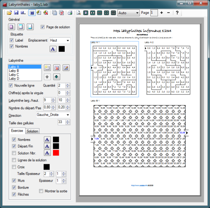Click the black Etiquette color swatch
This screenshot has width=210, height=208.
pyautogui.click(x=62, y=49)
